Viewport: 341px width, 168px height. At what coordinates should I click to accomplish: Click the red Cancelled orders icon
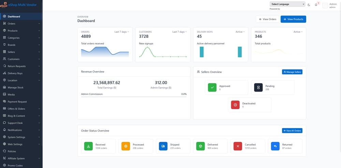[x=238, y=146]
